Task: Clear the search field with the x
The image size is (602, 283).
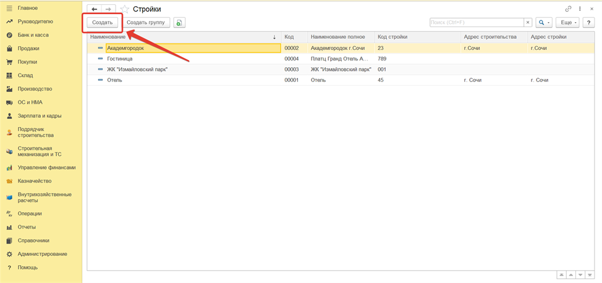Action: click(x=527, y=23)
